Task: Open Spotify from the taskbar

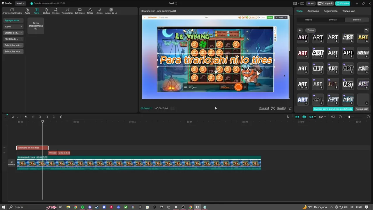Action: point(82,207)
